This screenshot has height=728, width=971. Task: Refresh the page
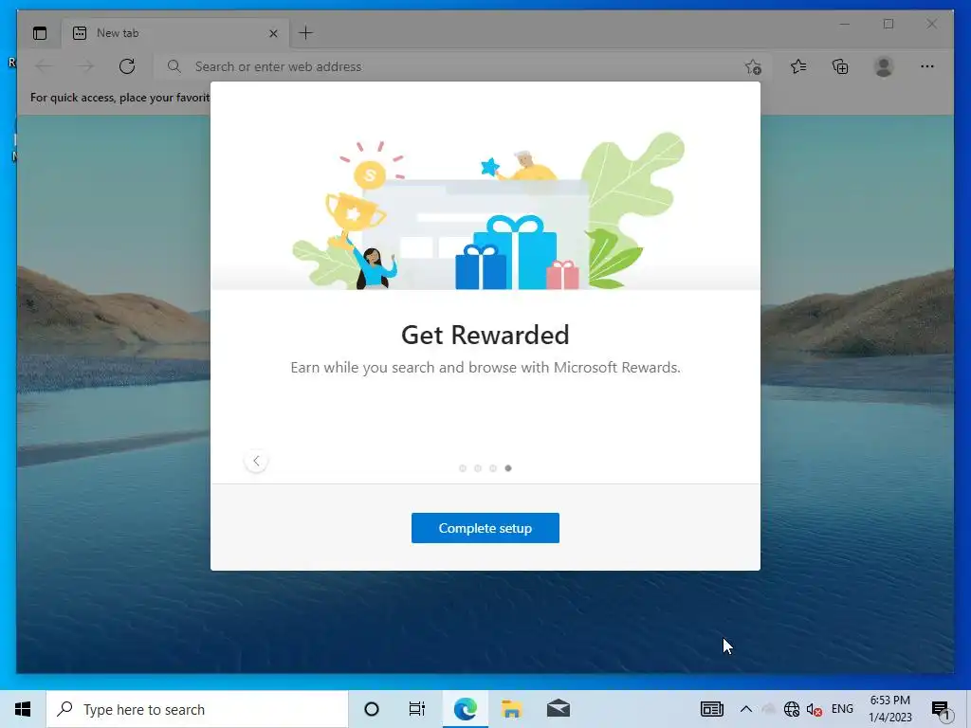pyautogui.click(x=127, y=66)
